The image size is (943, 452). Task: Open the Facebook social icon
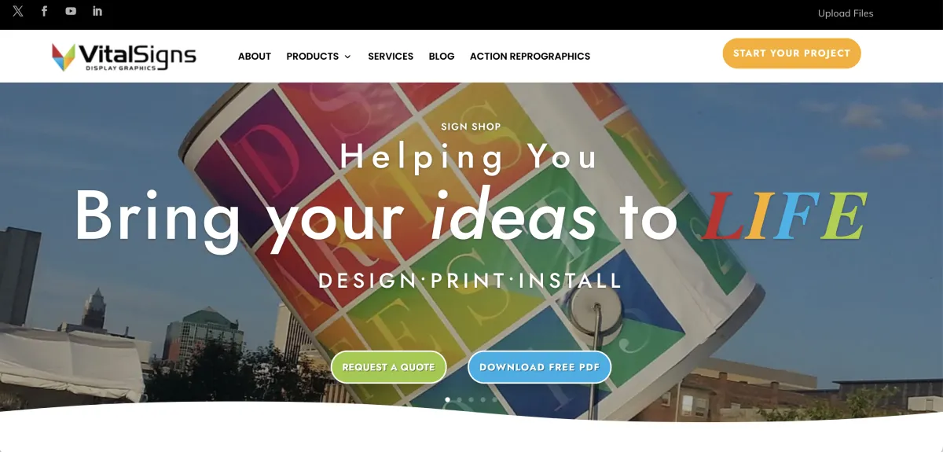coord(44,11)
